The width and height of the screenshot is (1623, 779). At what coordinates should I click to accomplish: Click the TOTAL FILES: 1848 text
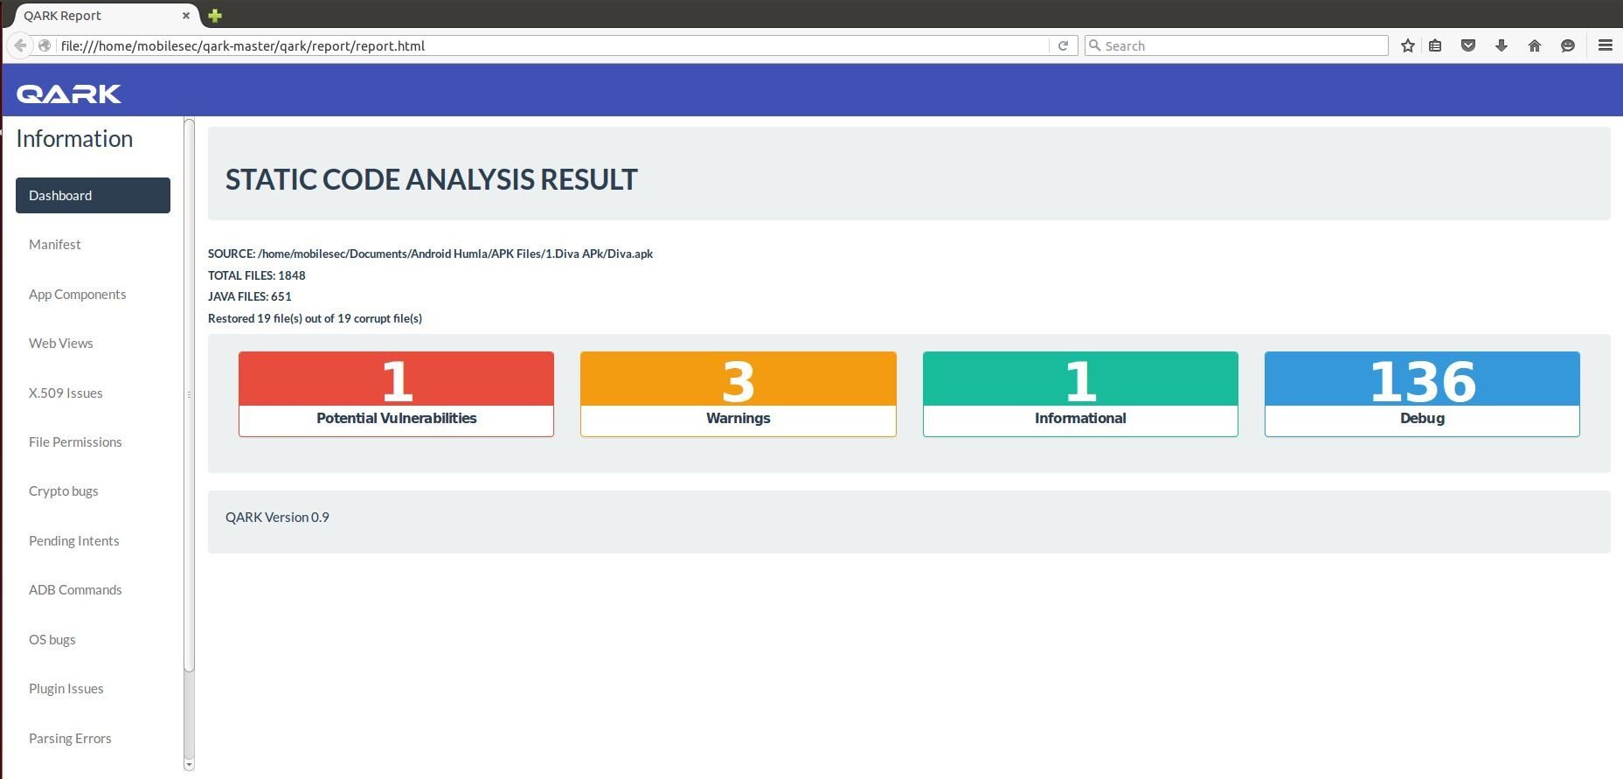pyautogui.click(x=257, y=275)
